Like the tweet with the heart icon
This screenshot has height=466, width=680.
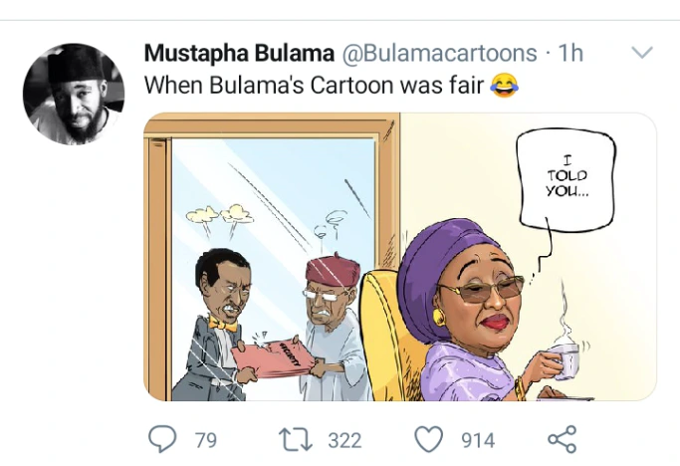[x=429, y=439]
